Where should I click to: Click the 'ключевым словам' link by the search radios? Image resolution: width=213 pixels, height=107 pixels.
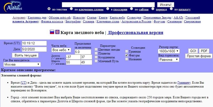point(91,10)
